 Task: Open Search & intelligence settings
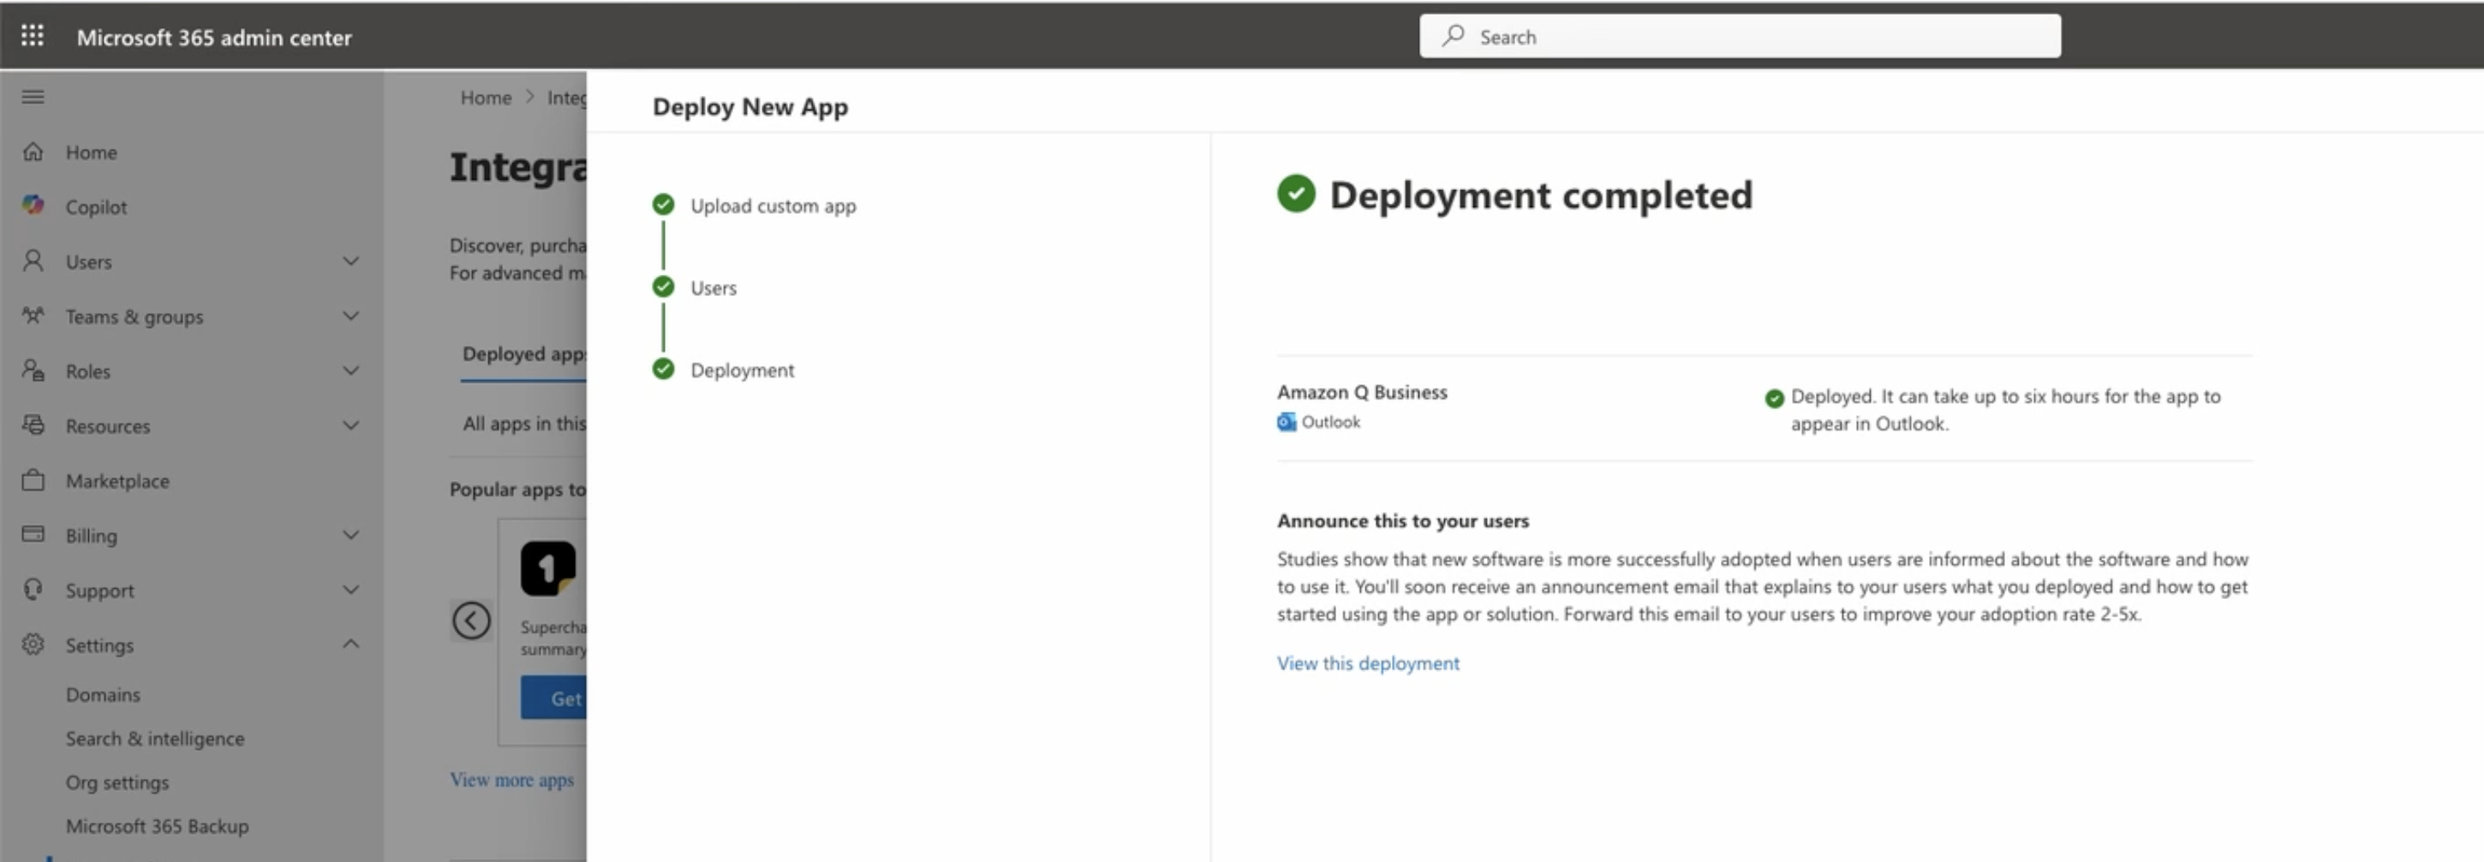pyautogui.click(x=154, y=739)
